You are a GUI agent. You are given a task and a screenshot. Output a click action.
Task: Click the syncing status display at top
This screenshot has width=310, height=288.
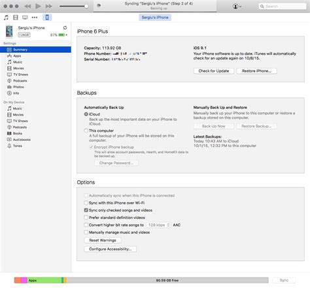click(155, 6)
